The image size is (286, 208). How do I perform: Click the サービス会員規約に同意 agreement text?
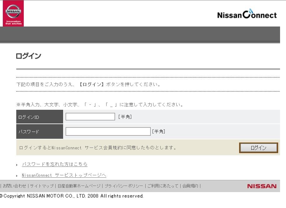[98, 148]
